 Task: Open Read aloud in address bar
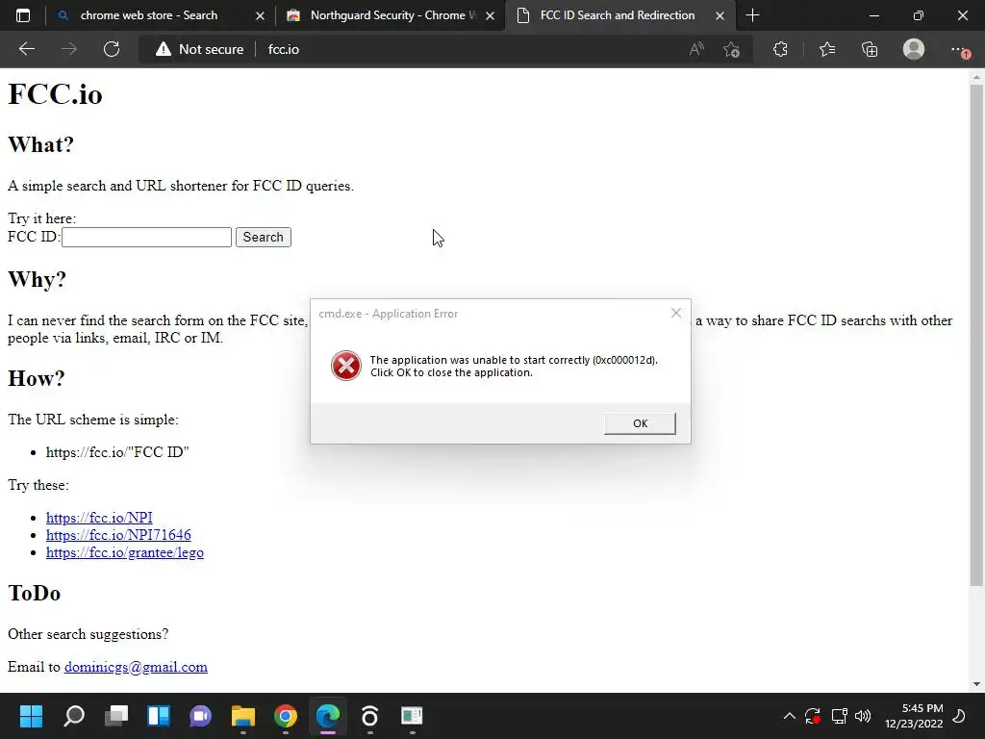pyautogui.click(x=696, y=49)
